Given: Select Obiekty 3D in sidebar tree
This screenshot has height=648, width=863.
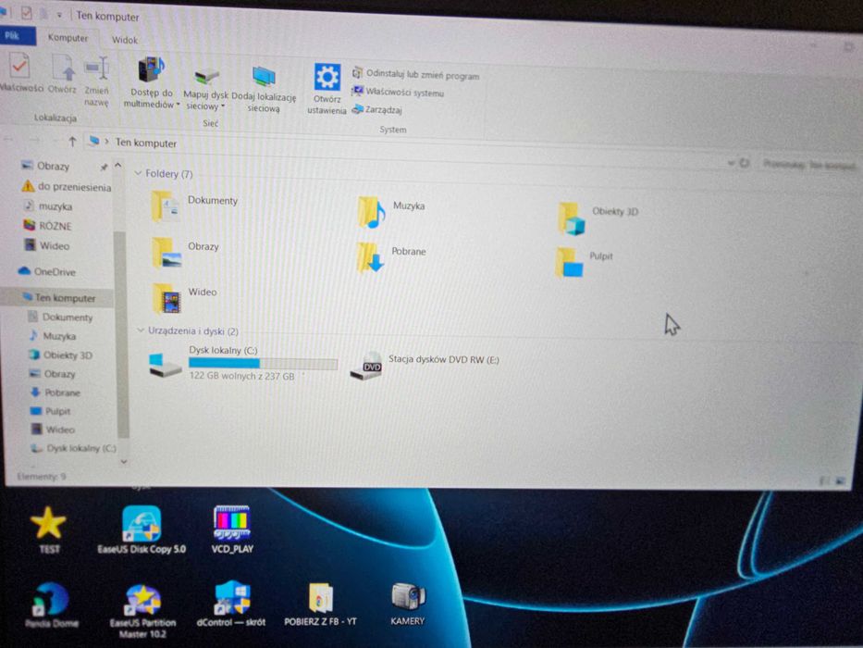Looking at the screenshot, I should [68, 355].
